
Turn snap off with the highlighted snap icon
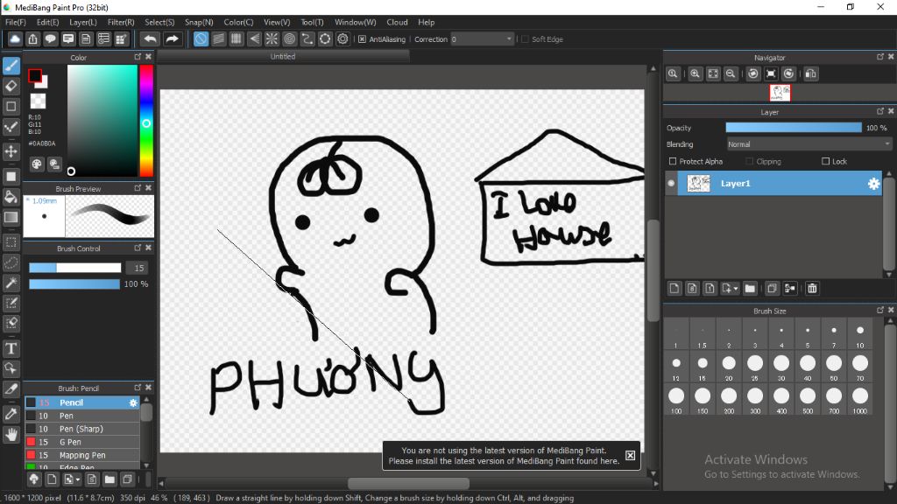click(201, 38)
